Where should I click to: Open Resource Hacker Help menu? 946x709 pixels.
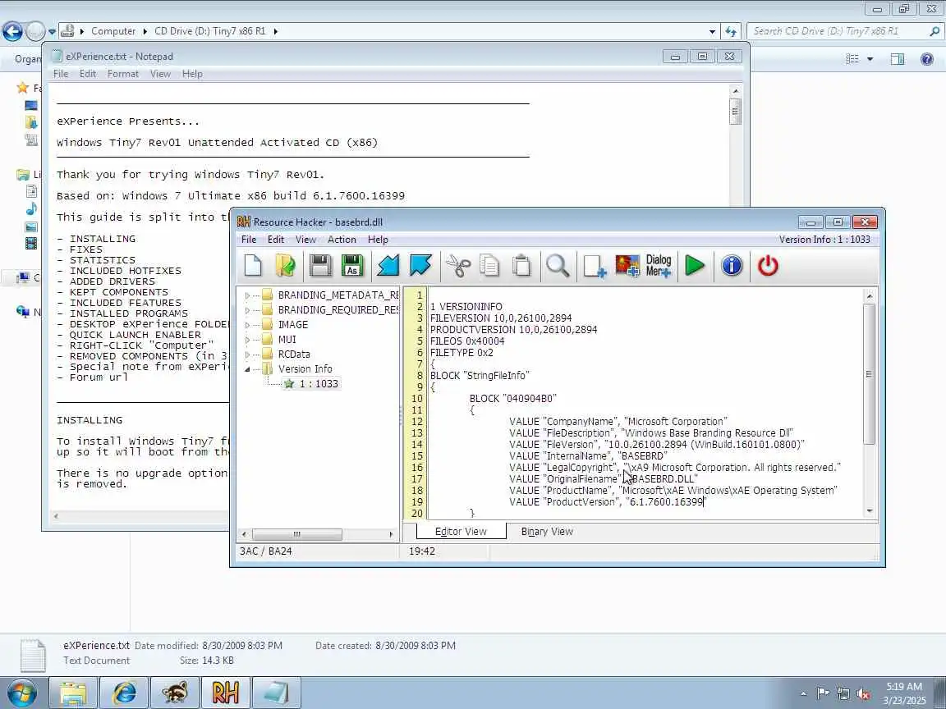pos(378,240)
